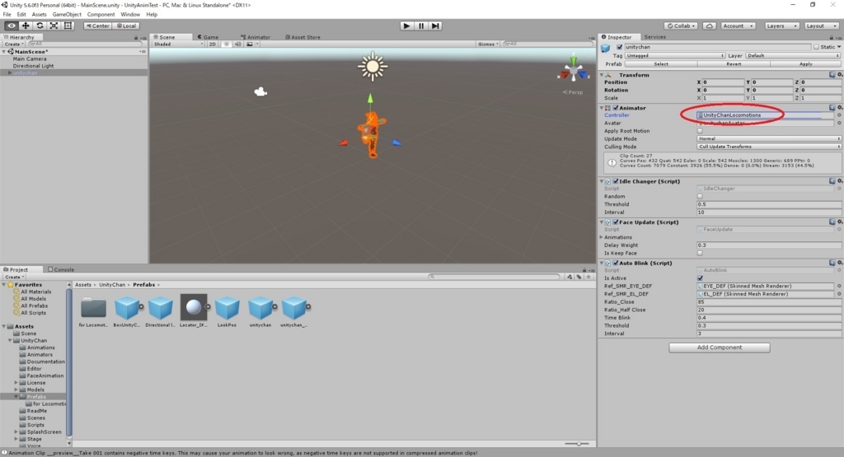Open the Layer dropdown showing Default
Image resolution: width=844 pixels, height=457 pixels.
pos(793,55)
